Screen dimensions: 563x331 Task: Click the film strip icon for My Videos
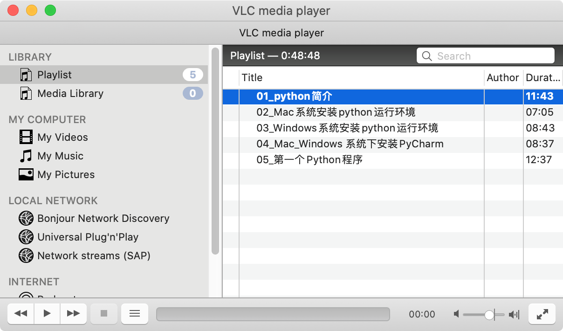coord(26,137)
